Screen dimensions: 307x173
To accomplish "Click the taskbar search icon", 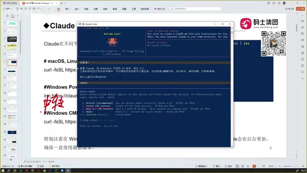I will click(9, 171).
